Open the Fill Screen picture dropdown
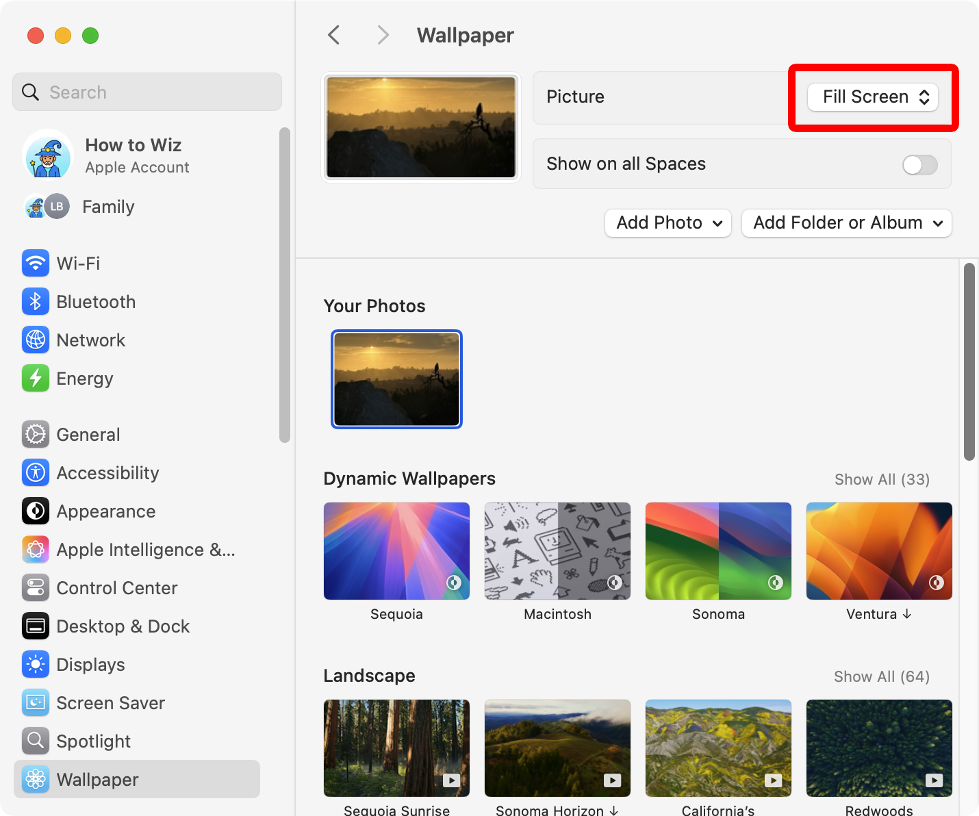 point(873,97)
